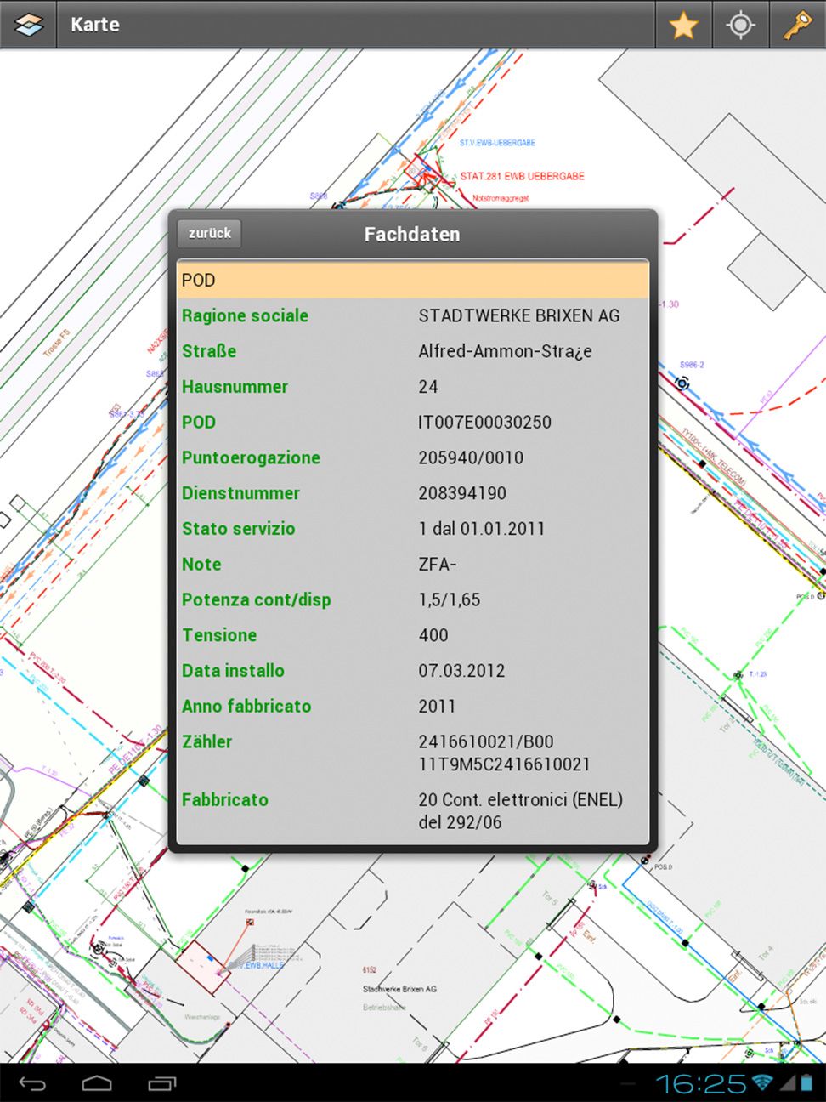Tap the Wi-Fi status icon
Viewport: 826px width, 1102px height.
[762, 1082]
